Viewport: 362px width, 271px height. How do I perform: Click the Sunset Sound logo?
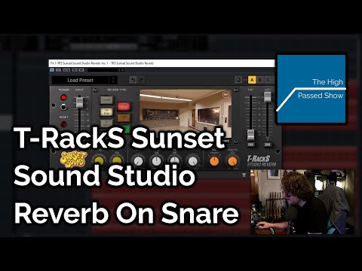74,160
